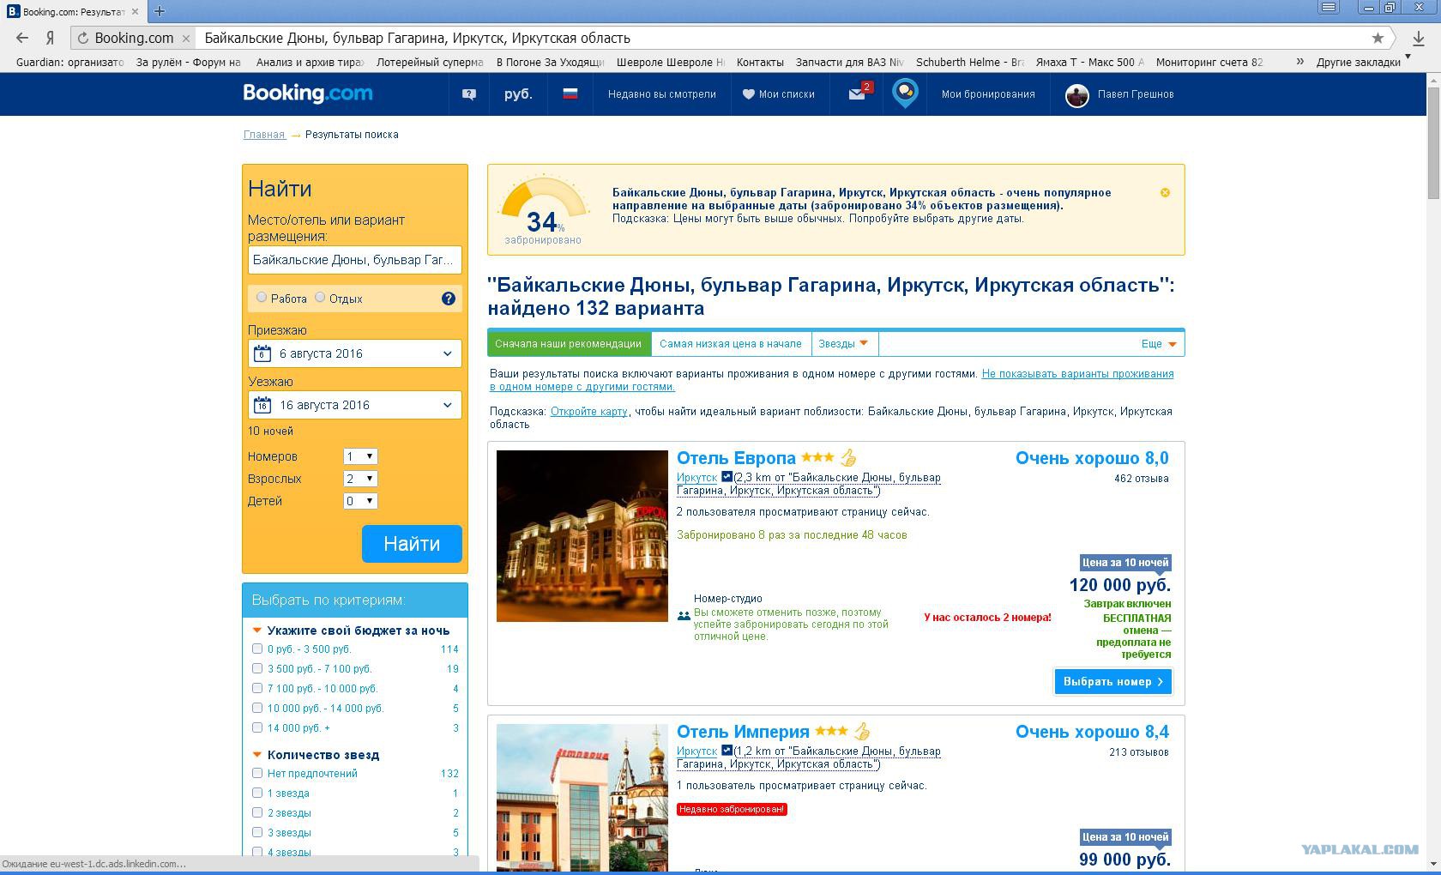Open the Отель Империя title link
The image size is (1441, 875).
pos(743,732)
